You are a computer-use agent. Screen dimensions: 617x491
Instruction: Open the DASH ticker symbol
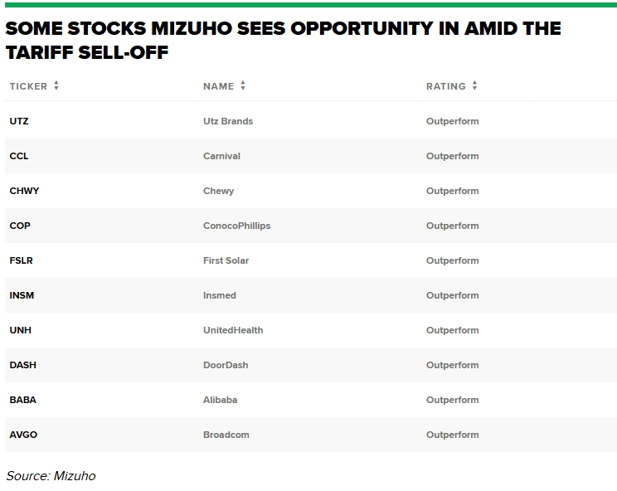22,365
